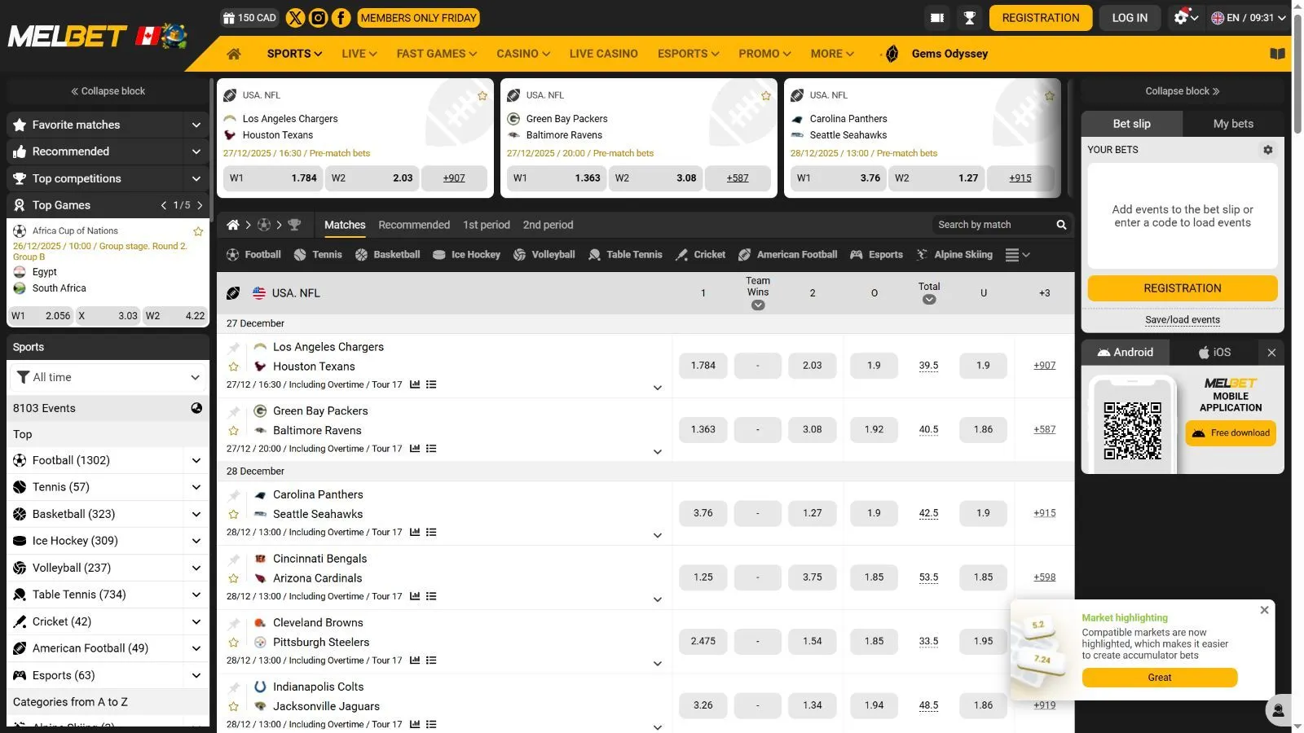Click Free download for mobile app
This screenshot has width=1304, height=733.
coord(1231,433)
